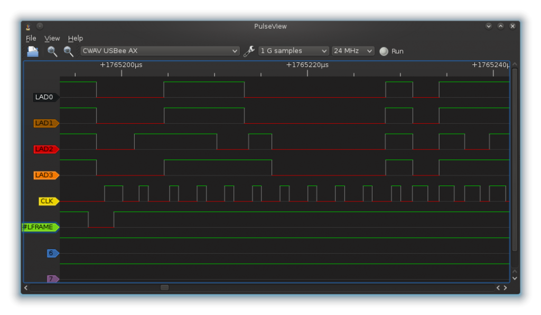Change sample count in the 1 G samples dropdown

[x=293, y=51]
